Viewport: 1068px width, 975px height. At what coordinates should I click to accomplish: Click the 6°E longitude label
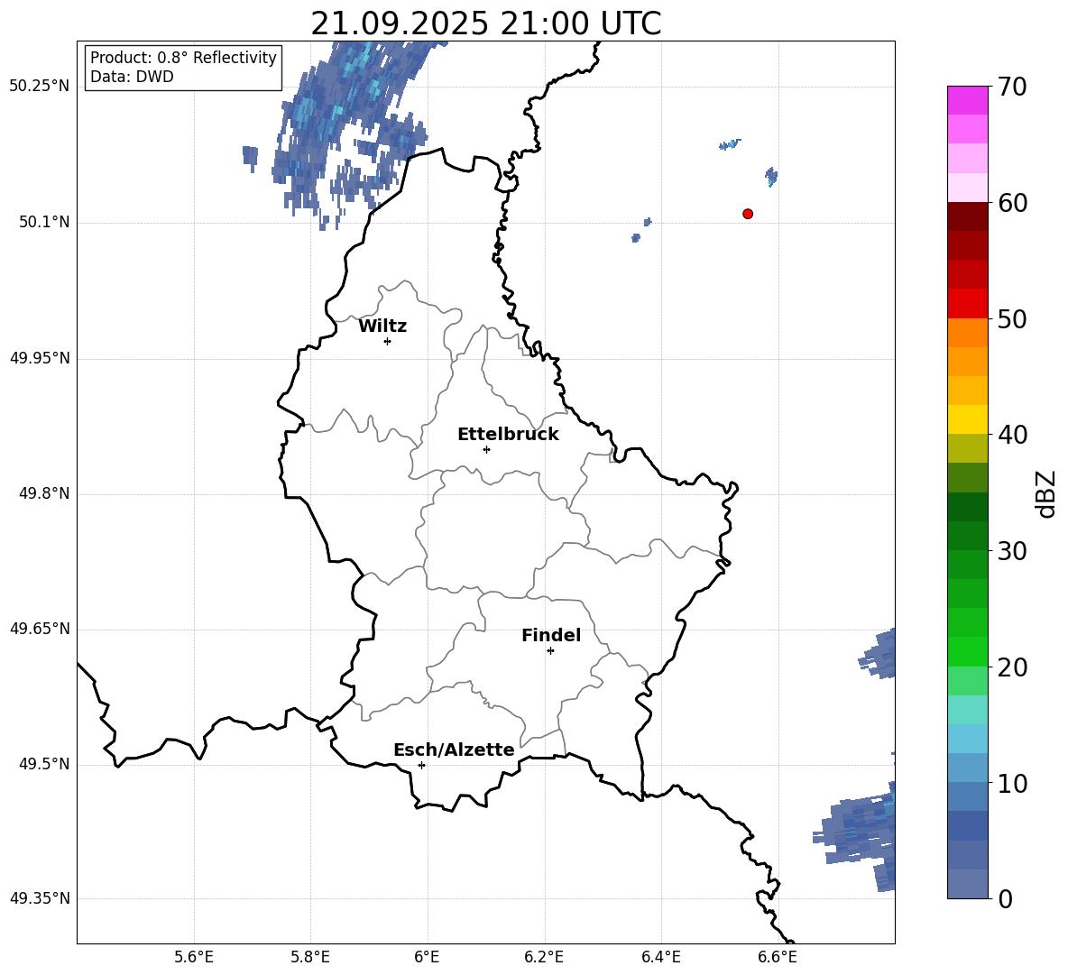[x=427, y=958]
